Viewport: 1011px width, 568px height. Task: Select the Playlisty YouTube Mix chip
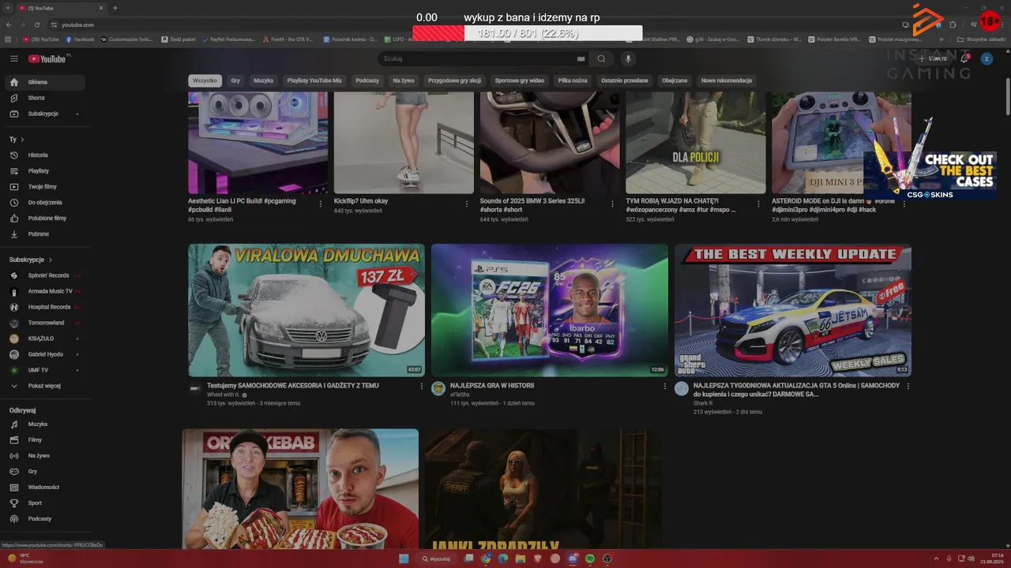(x=314, y=80)
